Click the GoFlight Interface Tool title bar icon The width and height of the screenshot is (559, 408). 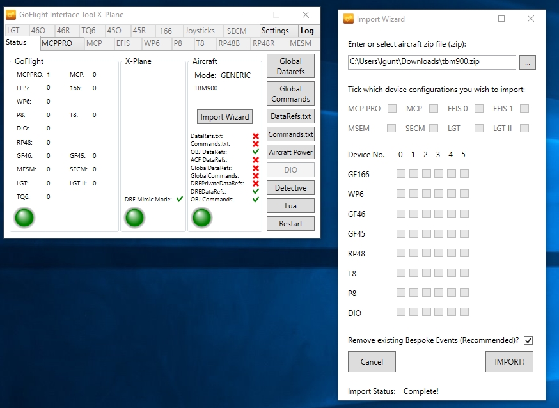pos(11,15)
